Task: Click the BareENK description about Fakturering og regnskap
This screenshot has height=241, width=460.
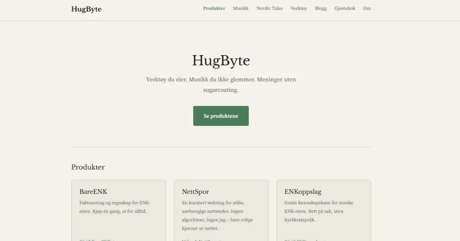Action: pyautogui.click(x=115, y=207)
